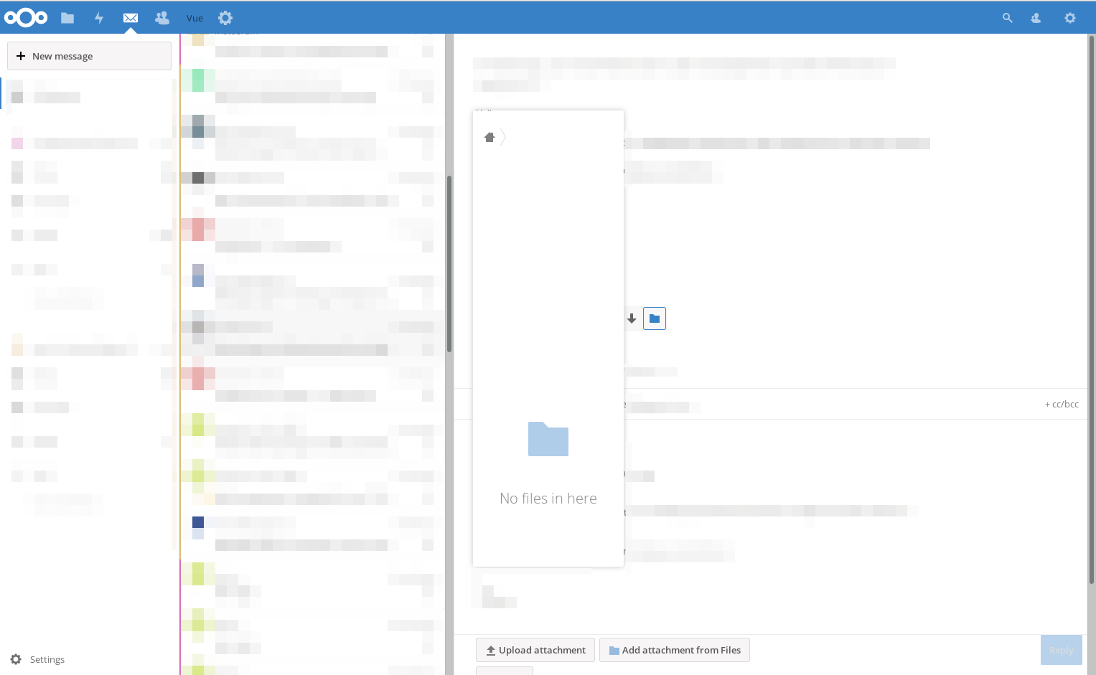
Task: Click the Upload attachment button
Action: click(x=535, y=650)
